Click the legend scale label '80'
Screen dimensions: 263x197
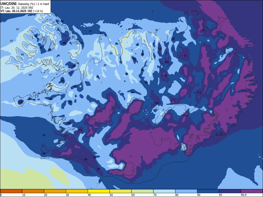[x=177, y=195]
